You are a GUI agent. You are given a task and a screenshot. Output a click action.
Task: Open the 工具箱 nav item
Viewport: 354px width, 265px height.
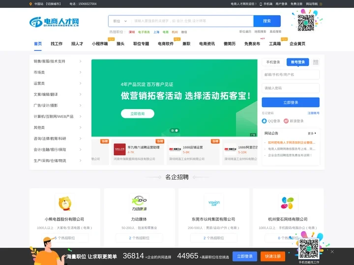click(x=275, y=44)
